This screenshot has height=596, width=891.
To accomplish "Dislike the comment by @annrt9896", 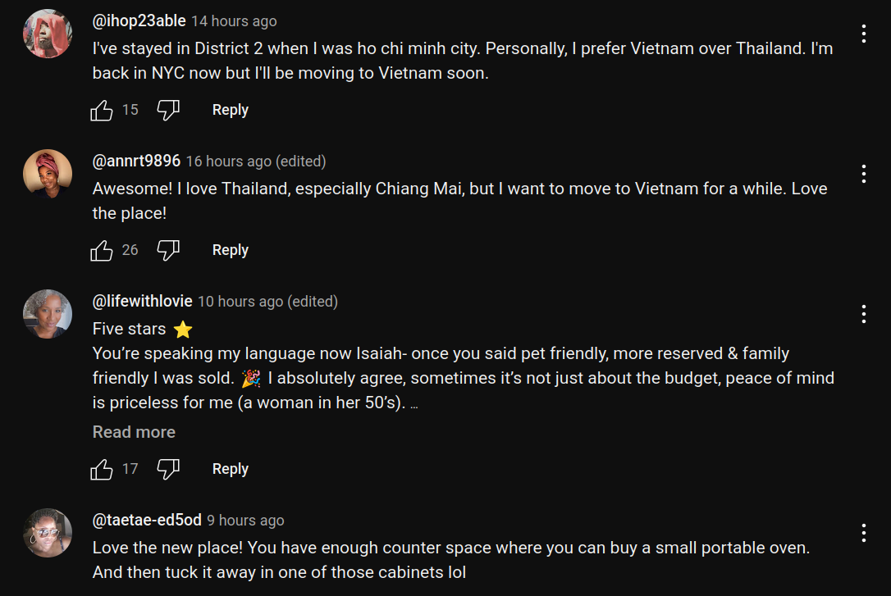I will (x=168, y=250).
